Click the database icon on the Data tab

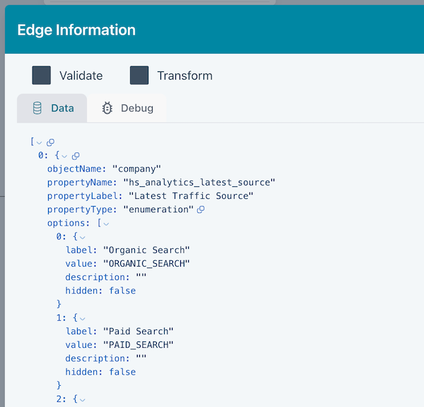(x=37, y=109)
